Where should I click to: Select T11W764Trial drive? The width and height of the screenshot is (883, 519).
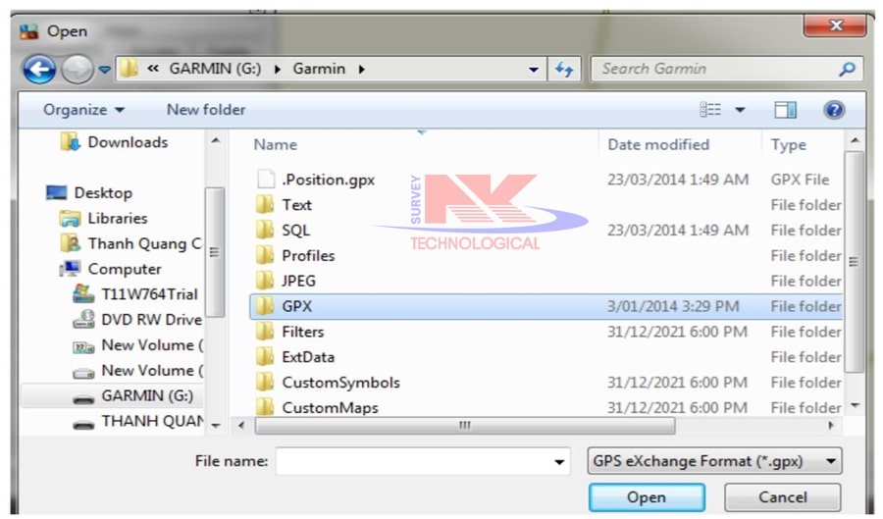[149, 293]
